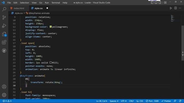Viewport: 184px width, 103px height.
Task: Toggle the primary side bar layout icon
Action: (x=152, y=3)
